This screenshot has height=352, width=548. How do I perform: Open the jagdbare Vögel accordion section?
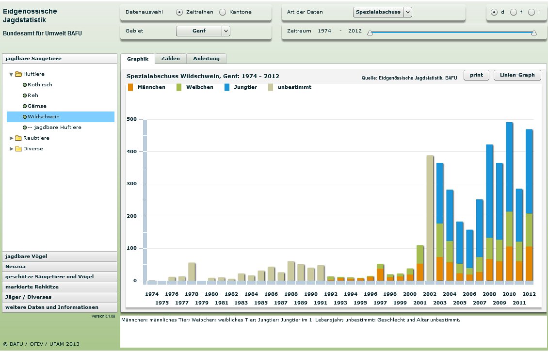(x=60, y=256)
